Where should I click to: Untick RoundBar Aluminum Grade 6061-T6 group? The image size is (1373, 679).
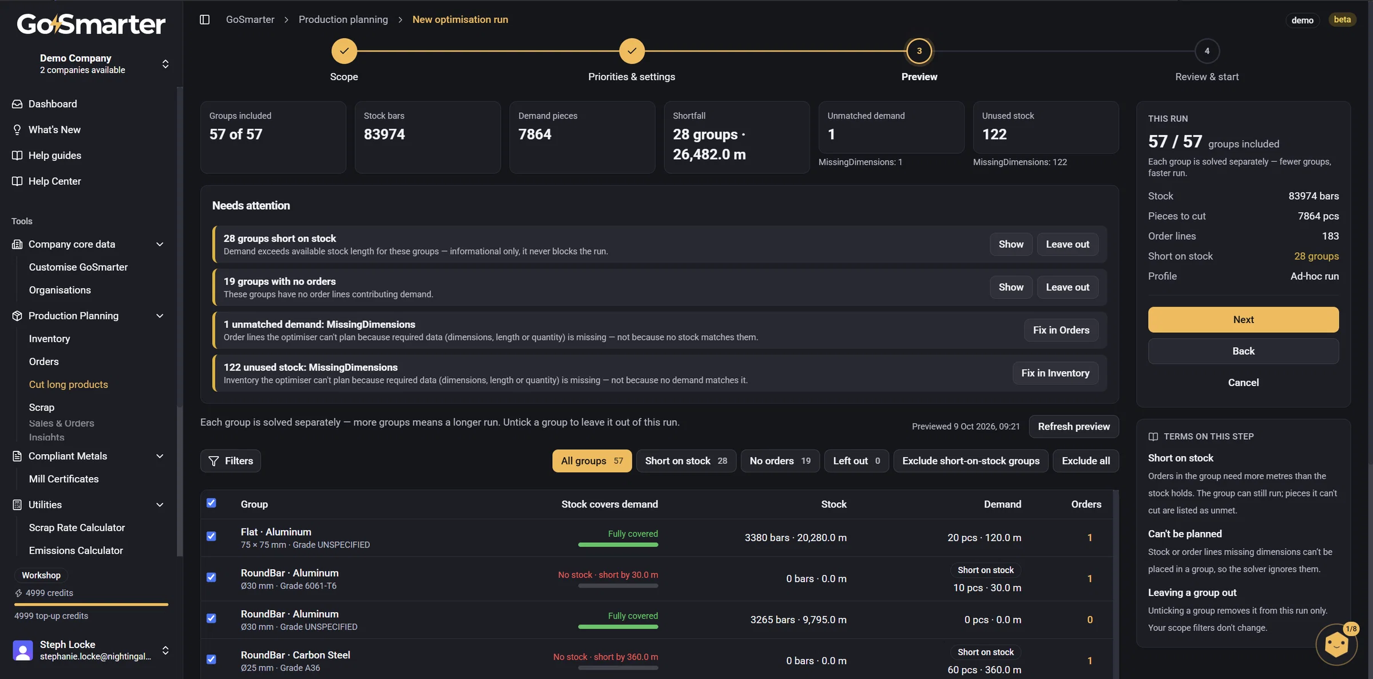click(x=211, y=577)
